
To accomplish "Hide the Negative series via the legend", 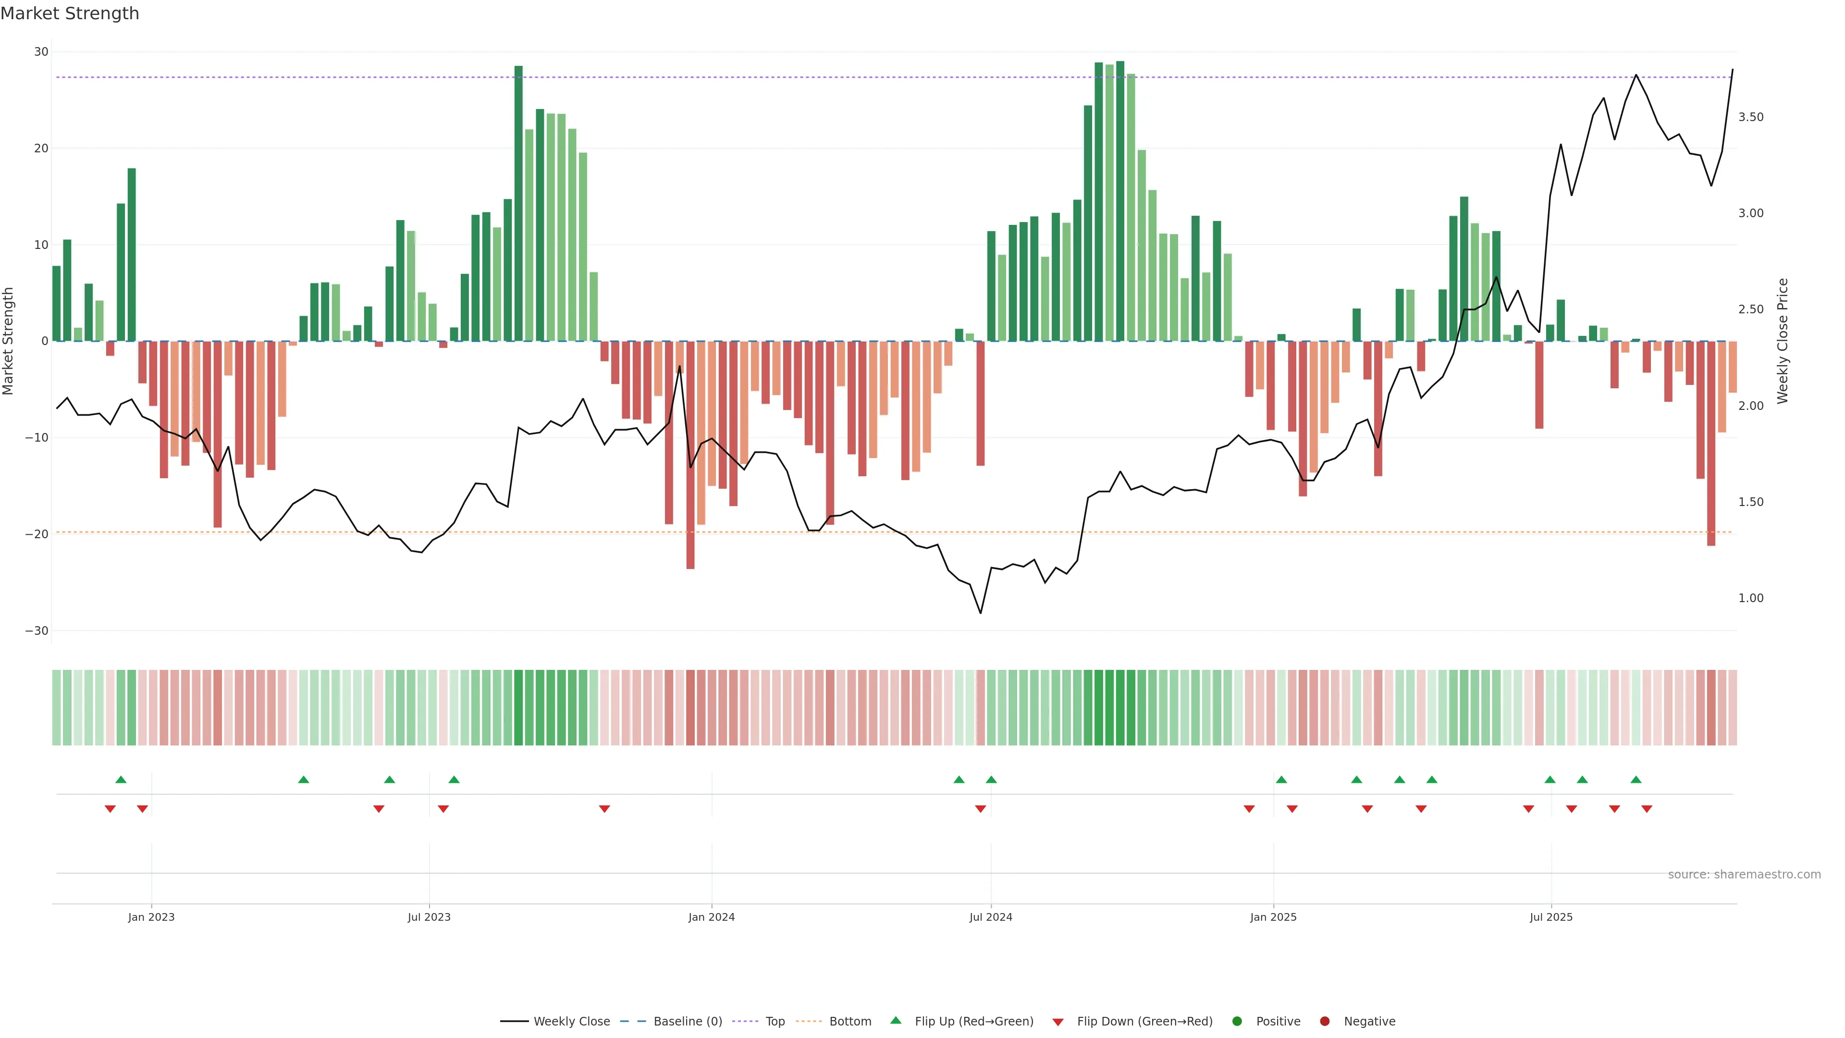I will (1369, 1021).
